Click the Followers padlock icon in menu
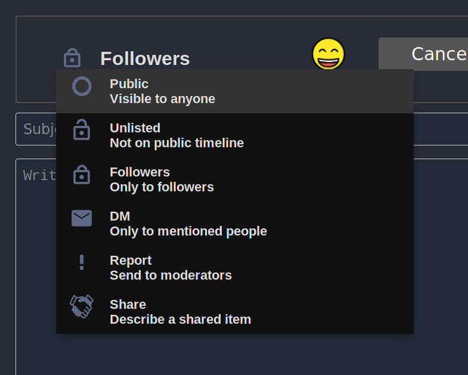The image size is (468, 375). (x=82, y=174)
